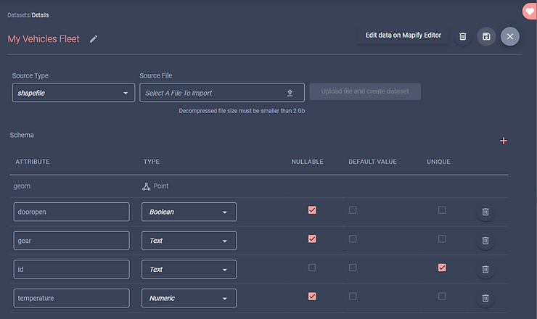Click Edit data on Mapify Editor
The width and height of the screenshot is (537, 319).
pyautogui.click(x=403, y=36)
